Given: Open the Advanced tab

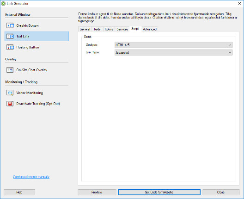Looking at the screenshot, I should [x=150, y=29].
